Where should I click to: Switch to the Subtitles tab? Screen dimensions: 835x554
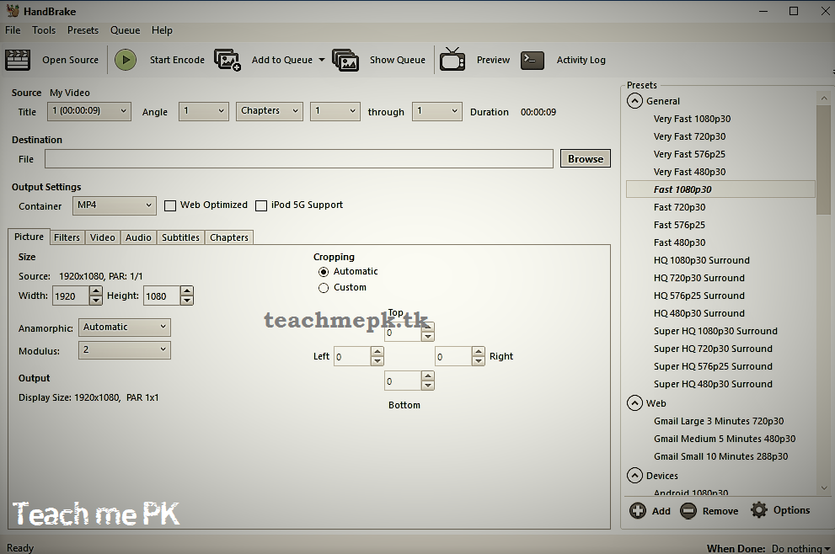pyautogui.click(x=180, y=237)
